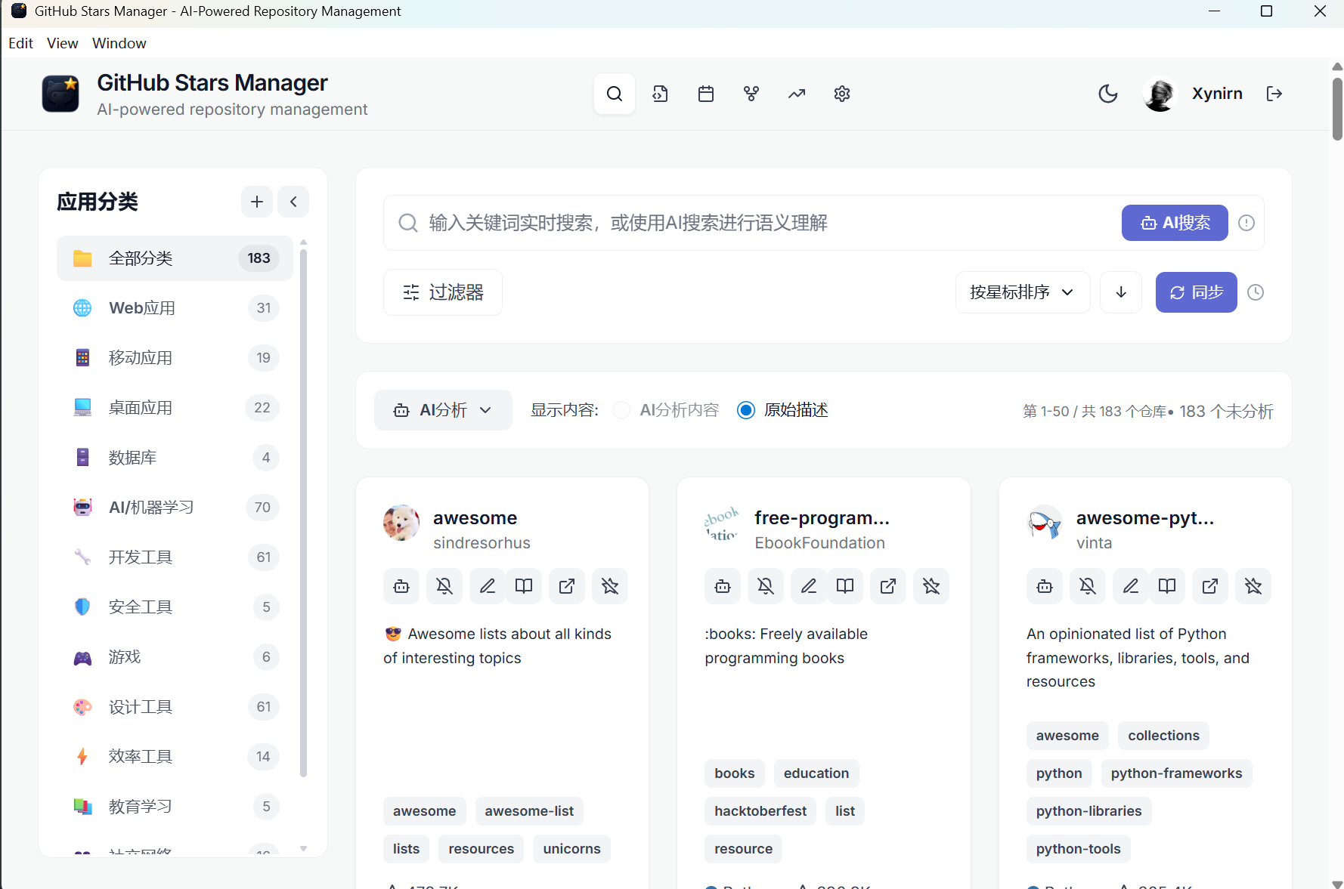The image size is (1344, 889).
Task: Click clock icon beside 同步 button
Action: point(1256,292)
